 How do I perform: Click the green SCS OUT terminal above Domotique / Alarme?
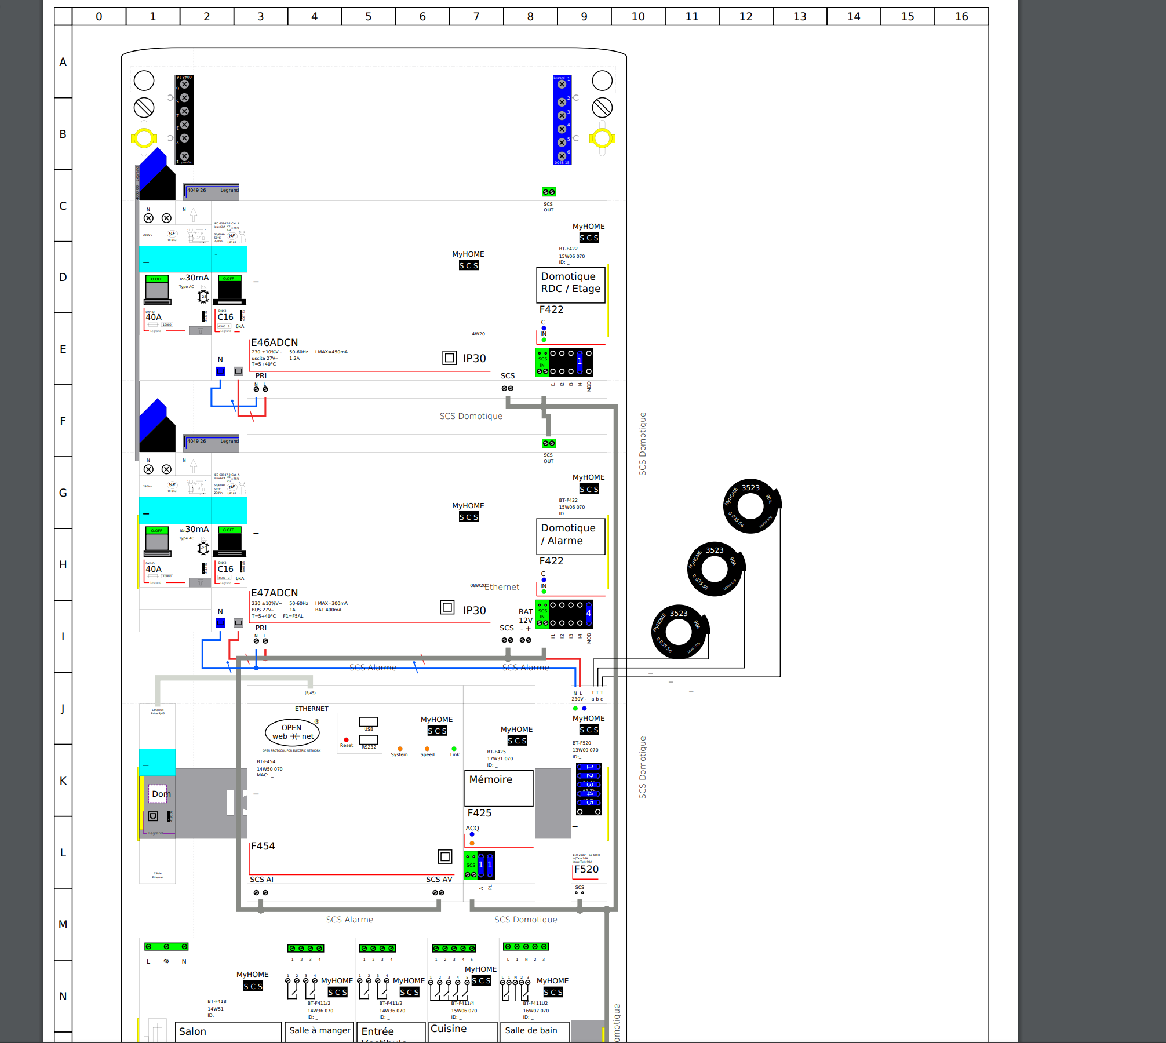click(549, 443)
